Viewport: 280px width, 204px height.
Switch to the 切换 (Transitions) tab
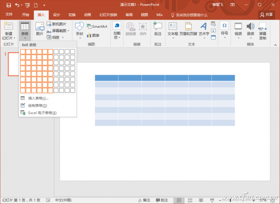[x=72, y=15]
